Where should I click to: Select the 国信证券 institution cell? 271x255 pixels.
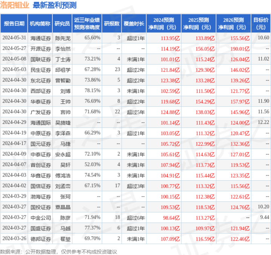(41, 186)
